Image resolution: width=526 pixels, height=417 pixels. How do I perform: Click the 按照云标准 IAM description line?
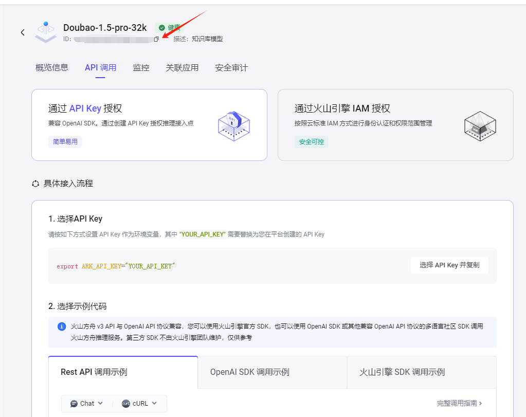[364, 123]
